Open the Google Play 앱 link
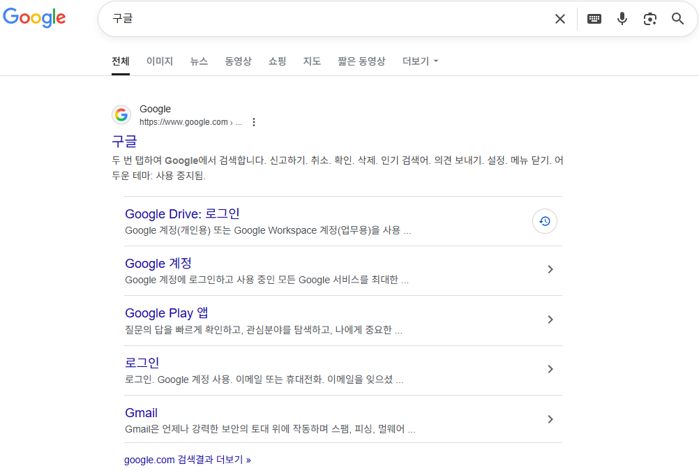The height and width of the screenshot is (473, 699). coord(166,313)
